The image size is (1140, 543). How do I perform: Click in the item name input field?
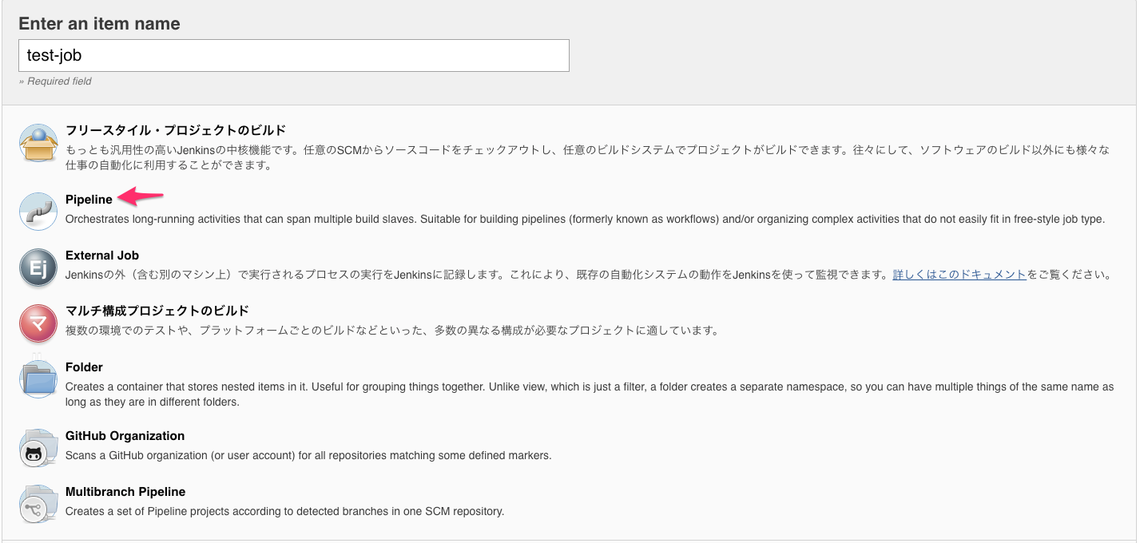pos(293,56)
